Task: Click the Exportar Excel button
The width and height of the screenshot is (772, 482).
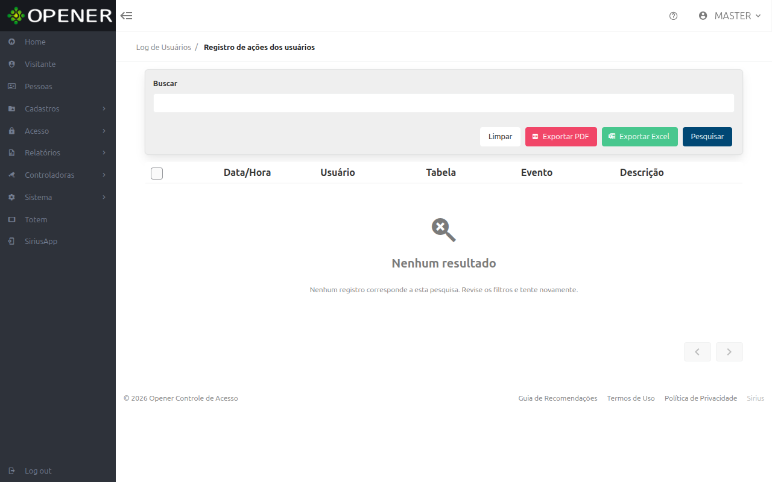Action: pyautogui.click(x=640, y=137)
